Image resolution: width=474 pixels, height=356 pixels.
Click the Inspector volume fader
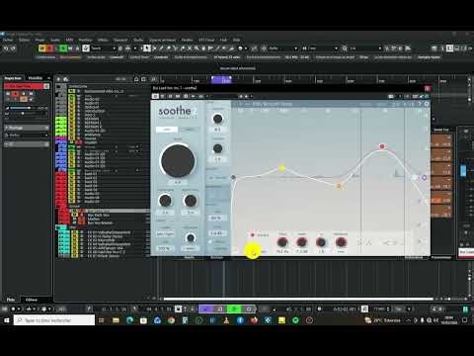pyautogui.click(x=22, y=108)
